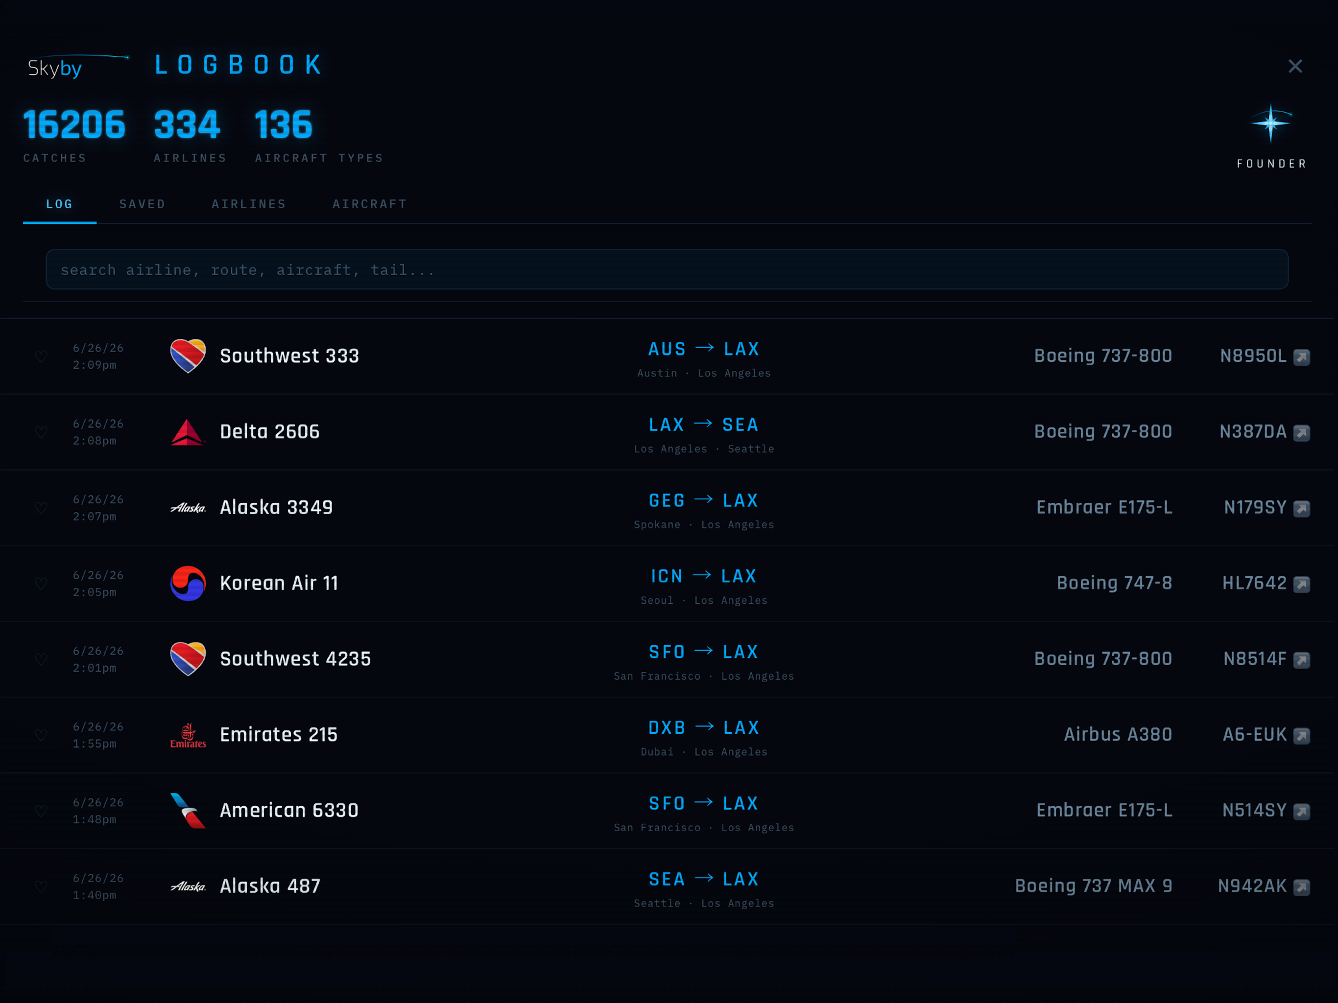The height and width of the screenshot is (1003, 1338).
Task: Click the Emirates logo
Action: tap(188, 735)
